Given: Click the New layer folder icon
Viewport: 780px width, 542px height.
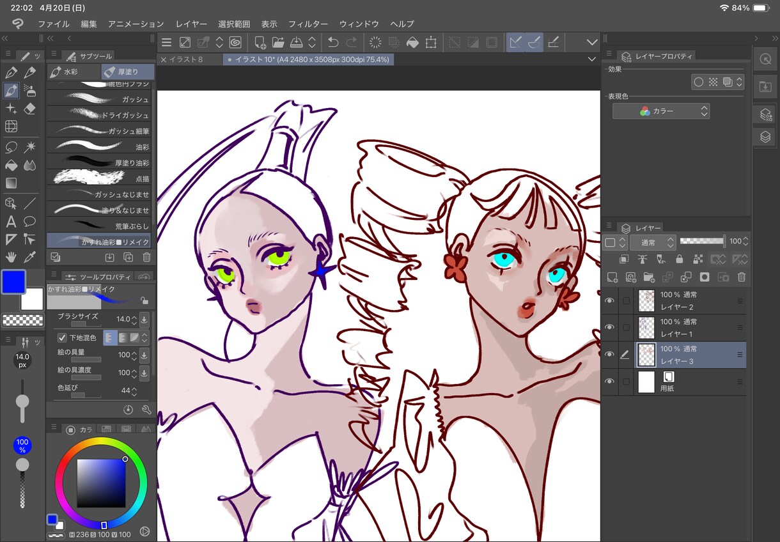Looking at the screenshot, I should (649, 277).
